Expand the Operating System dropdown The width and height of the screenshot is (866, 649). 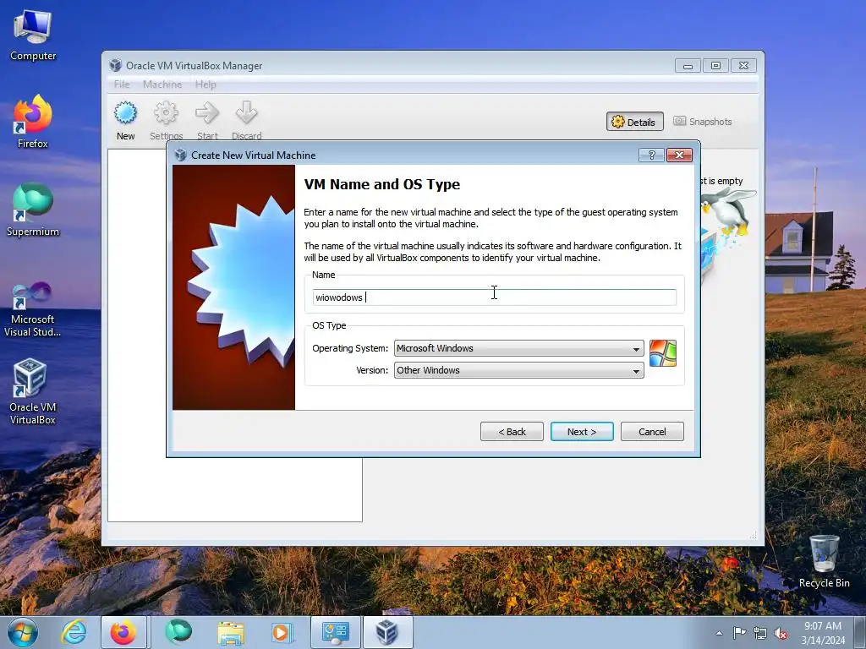tap(518, 348)
